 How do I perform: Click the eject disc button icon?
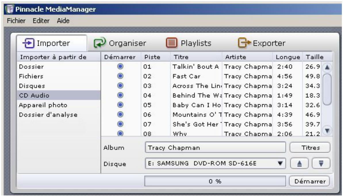coord(299,164)
